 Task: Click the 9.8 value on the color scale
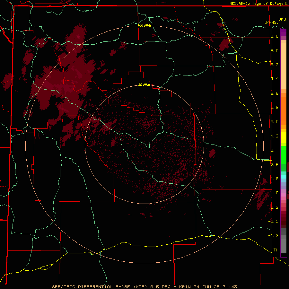tap(275, 36)
